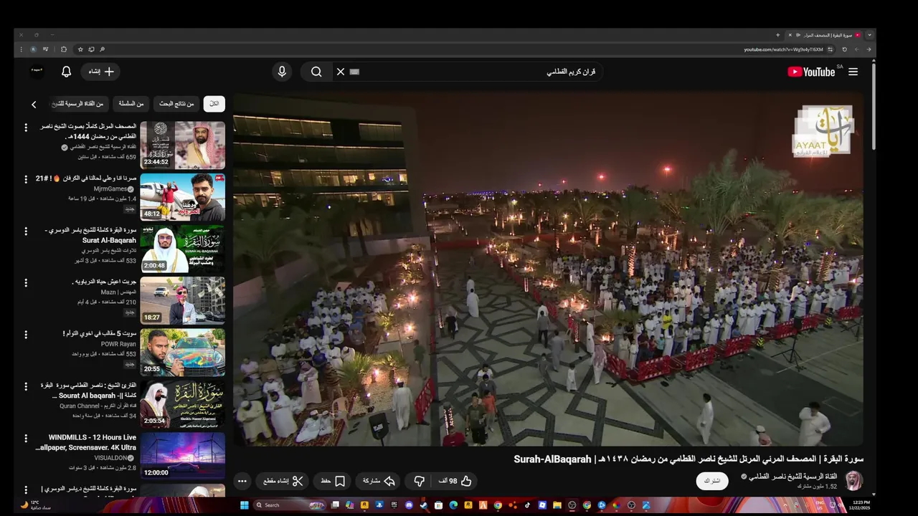Like the video (98 ألف)
Image resolution: width=918 pixels, height=516 pixels.
[456, 481]
